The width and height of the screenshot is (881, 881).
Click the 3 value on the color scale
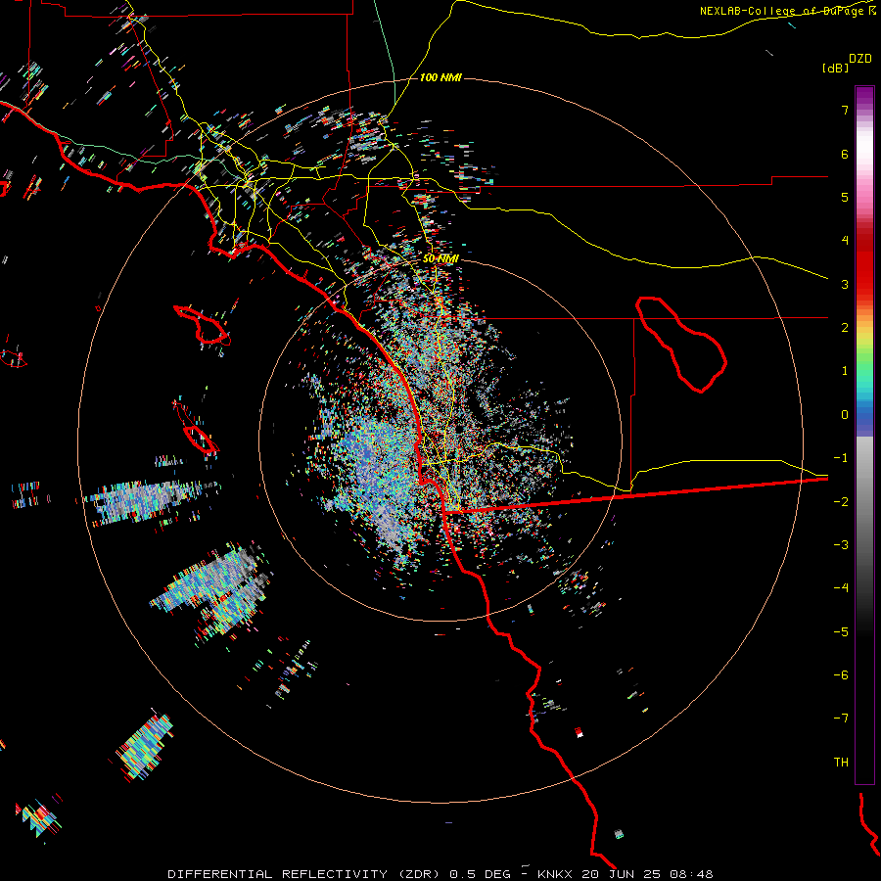(845, 284)
